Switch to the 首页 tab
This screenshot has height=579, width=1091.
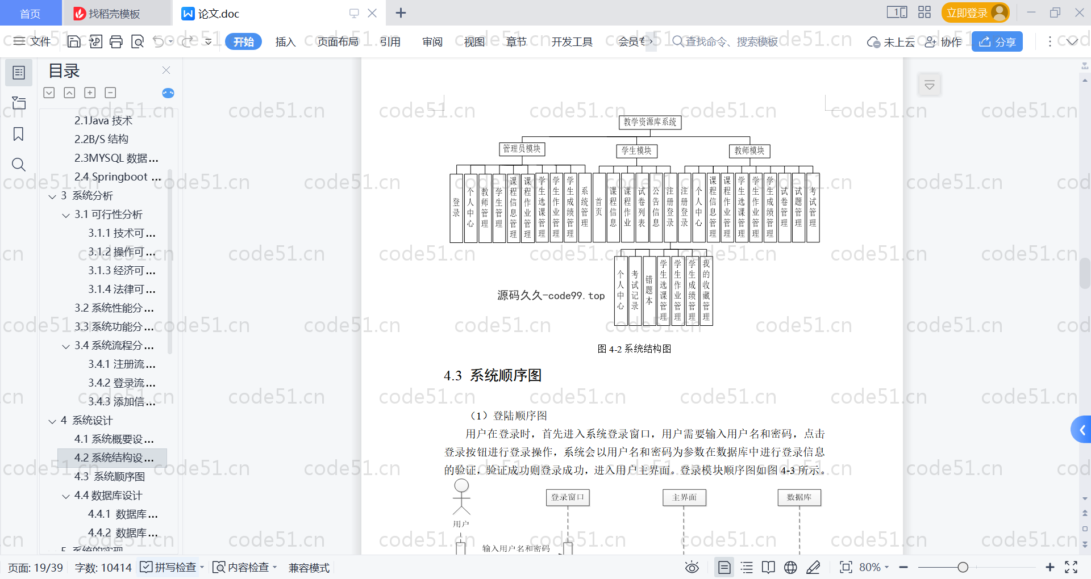[30, 13]
